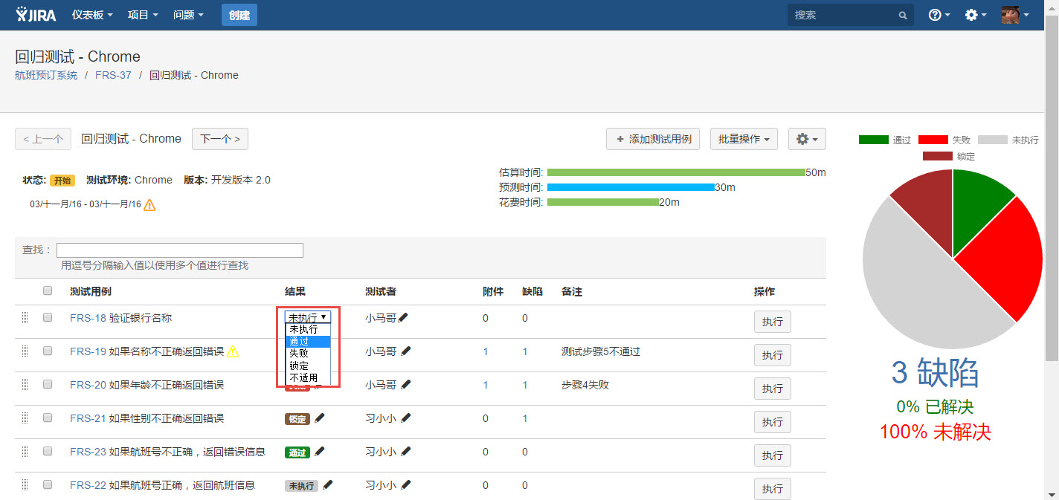Select 通过 option in the result list

308,342
